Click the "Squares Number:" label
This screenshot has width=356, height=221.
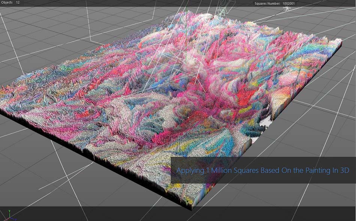pos(268,3)
